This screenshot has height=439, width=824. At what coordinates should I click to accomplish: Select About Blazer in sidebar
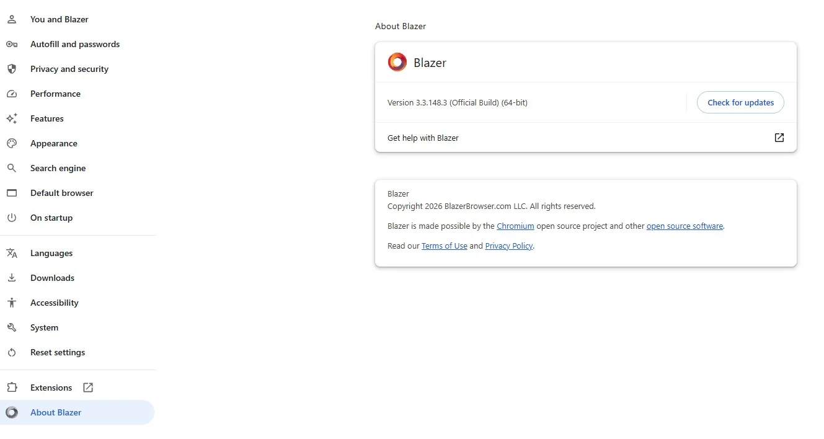click(x=78, y=412)
